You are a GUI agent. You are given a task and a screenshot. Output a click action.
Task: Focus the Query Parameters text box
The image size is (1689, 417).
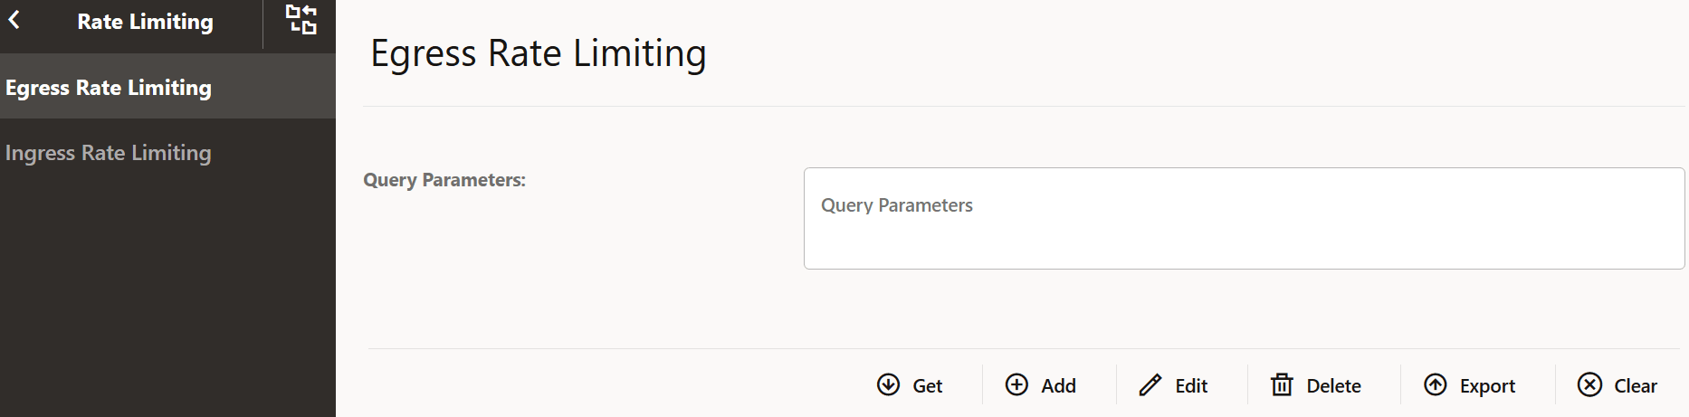click(1244, 218)
